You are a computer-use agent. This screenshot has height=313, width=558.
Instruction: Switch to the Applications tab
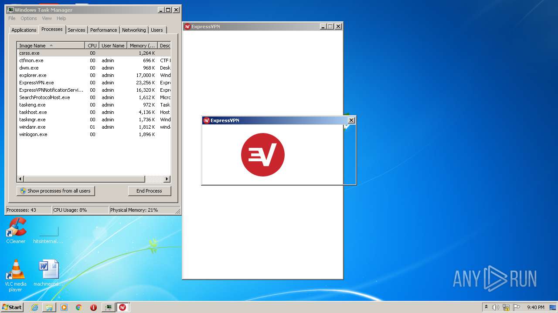pyautogui.click(x=24, y=30)
